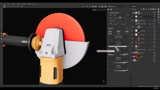Toggle the rough channel button in Material
This screenshot has width=160, height=90.
coord(127,31)
